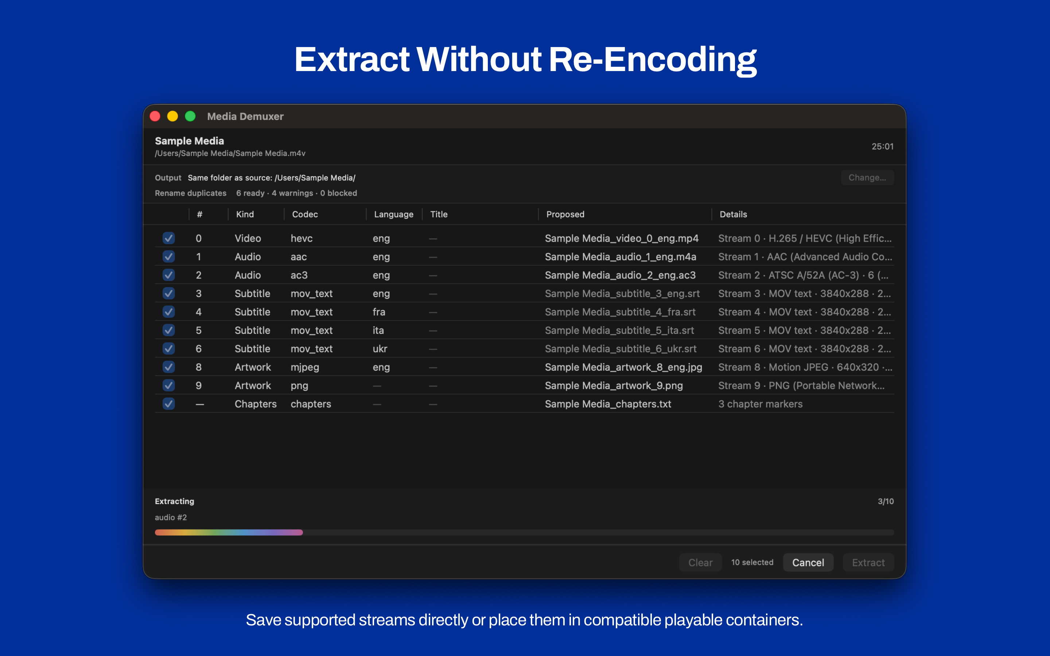Viewport: 1050px width, 656px height.
Task: Select Sample Media_subtitle_4_fra.srt cell
Action: tap(620, 312)
